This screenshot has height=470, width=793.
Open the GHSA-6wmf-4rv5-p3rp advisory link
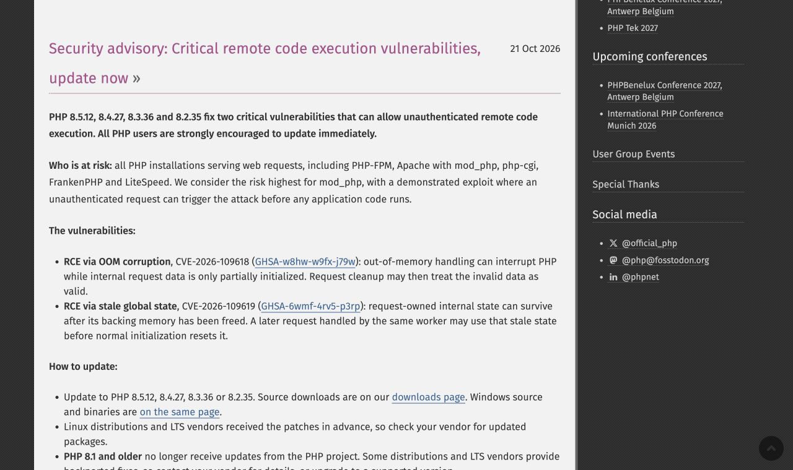point(311,306)
